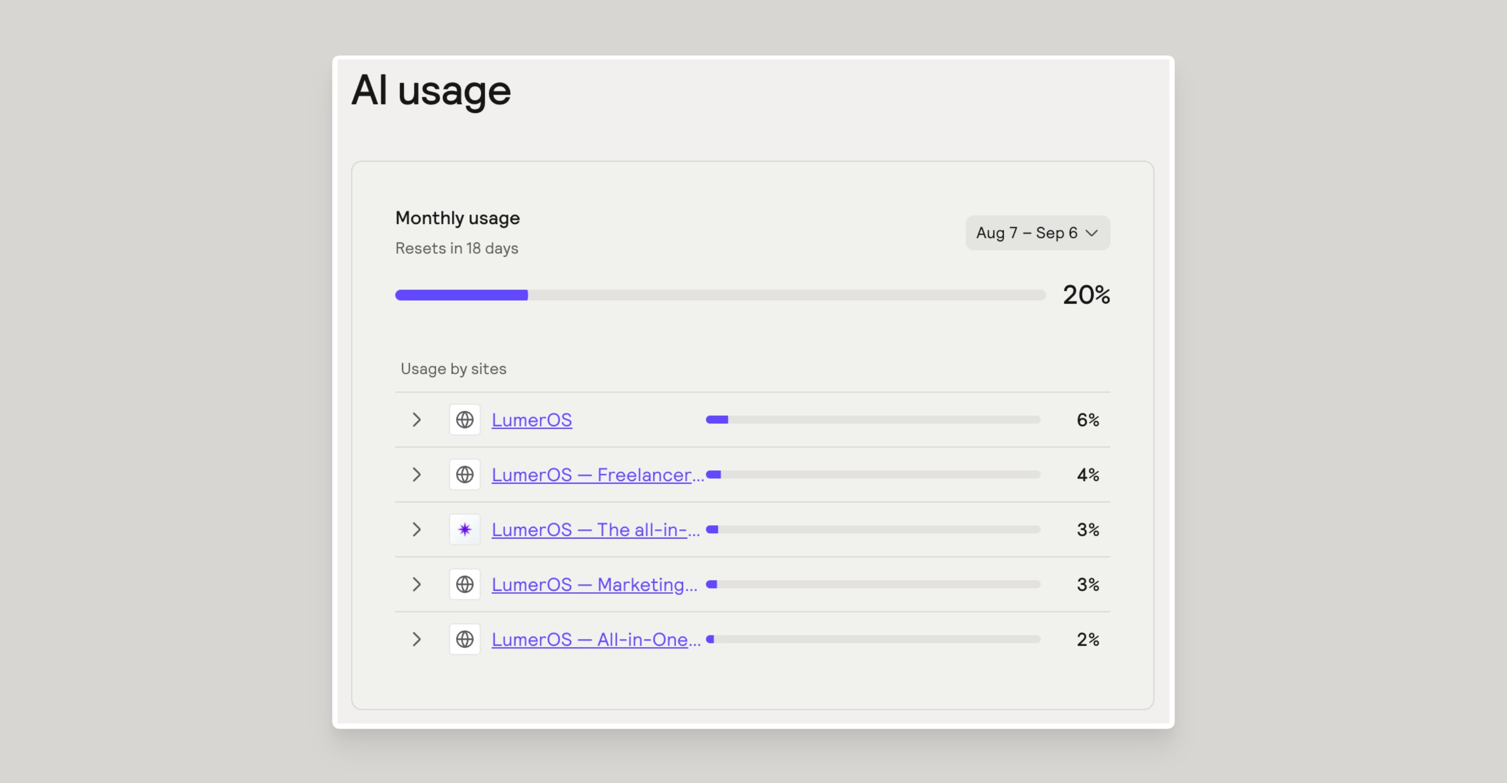Click the monthly usage progress bar

coord(720,295)
